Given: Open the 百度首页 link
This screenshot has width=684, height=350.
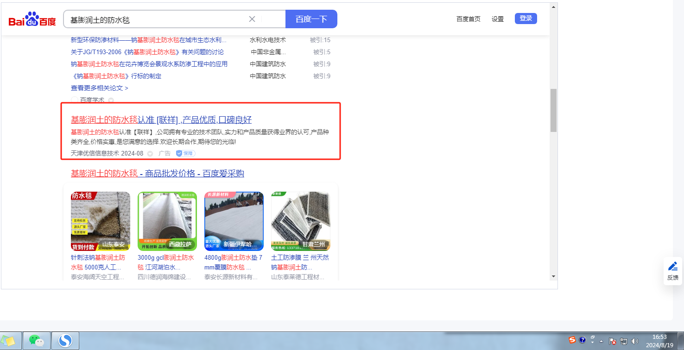Looking at the screenshot, I should (469, 19).
